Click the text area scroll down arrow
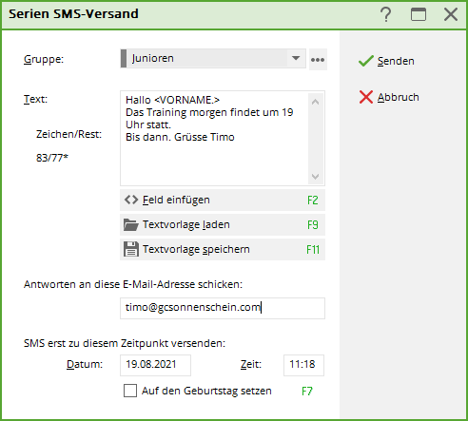468x421 pixels. click(315, 177)
